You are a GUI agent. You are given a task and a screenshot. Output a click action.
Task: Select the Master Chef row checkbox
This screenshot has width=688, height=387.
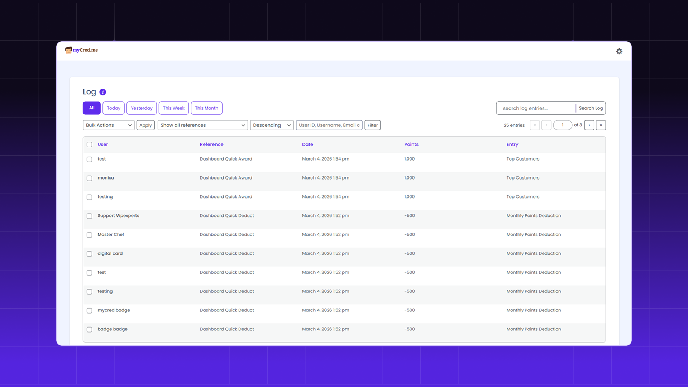(x=90, y=235)
